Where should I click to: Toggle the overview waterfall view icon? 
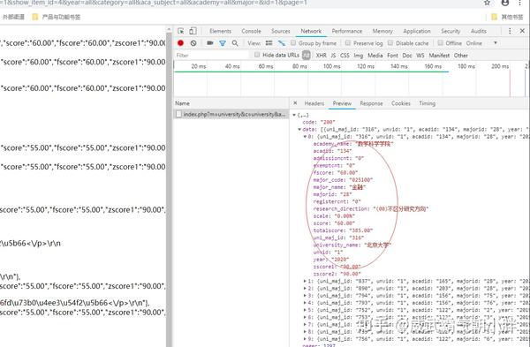282,43
